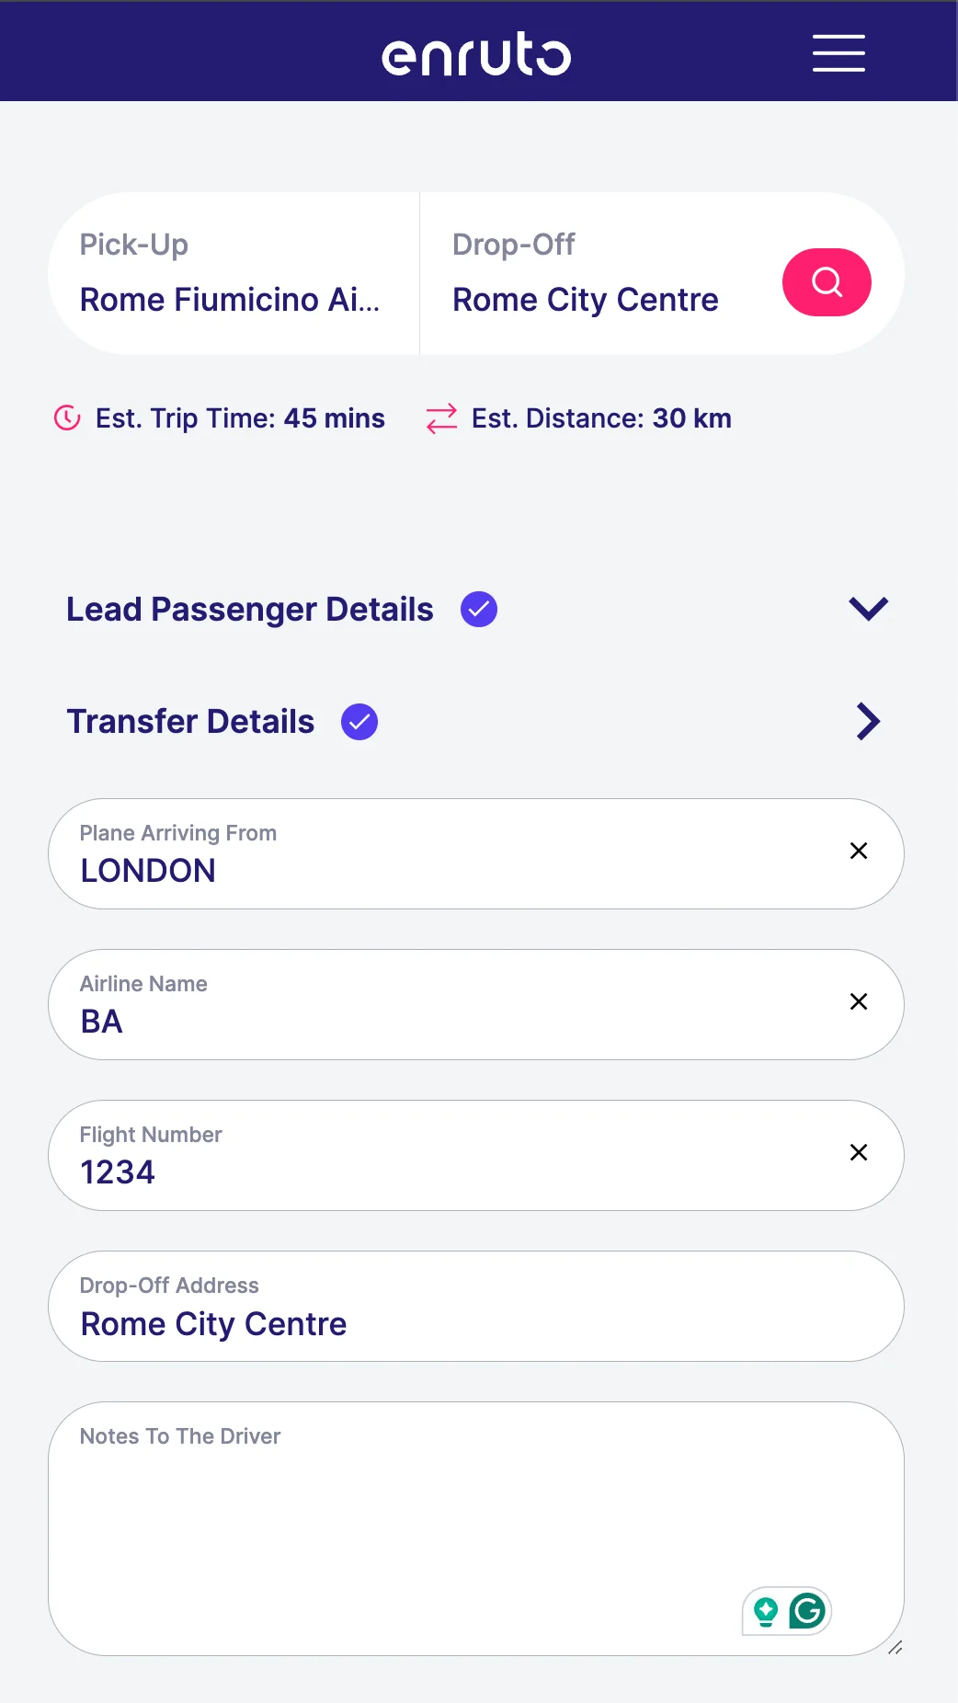Clear the Airline Name field
Screen dimensions: 958x1703
pyautogui.click(x=859, y=1001)
